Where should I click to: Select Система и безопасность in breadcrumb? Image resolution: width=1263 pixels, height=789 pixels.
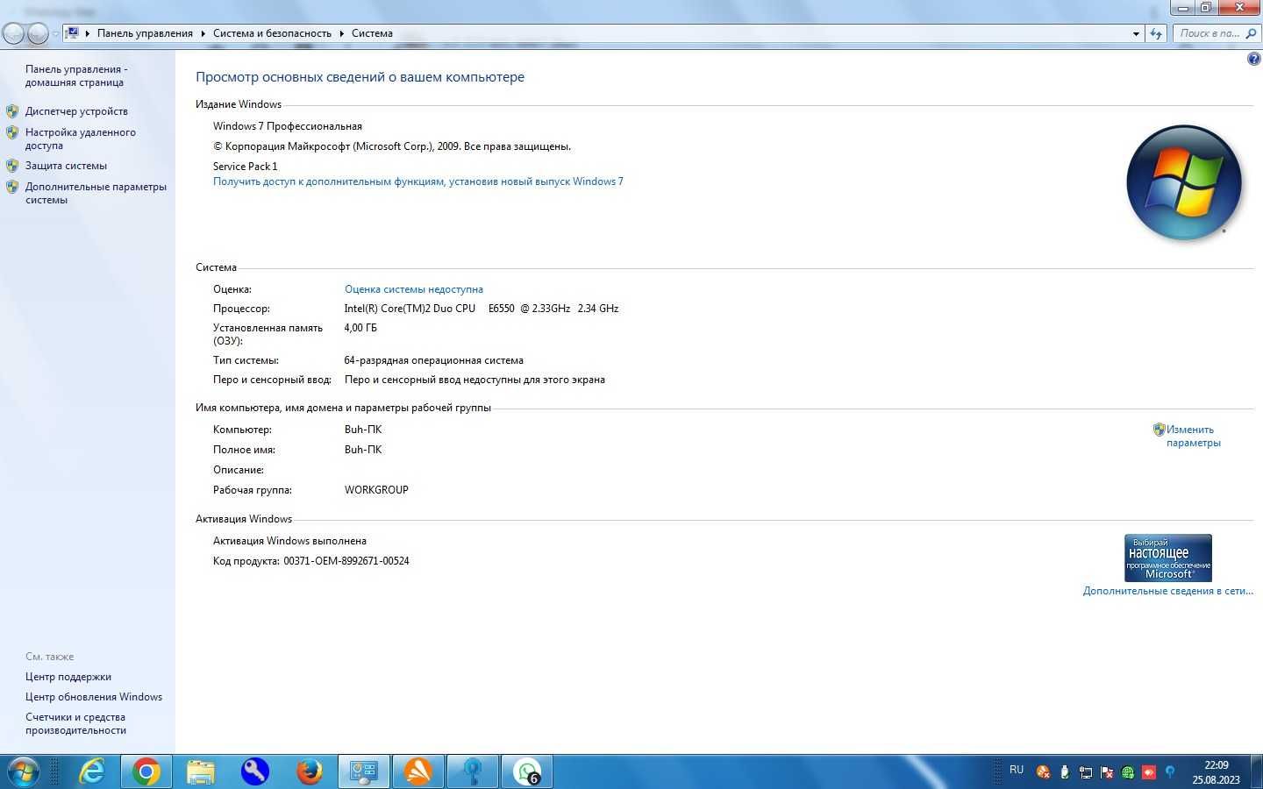pyautogui.click(x=272, y=33)
